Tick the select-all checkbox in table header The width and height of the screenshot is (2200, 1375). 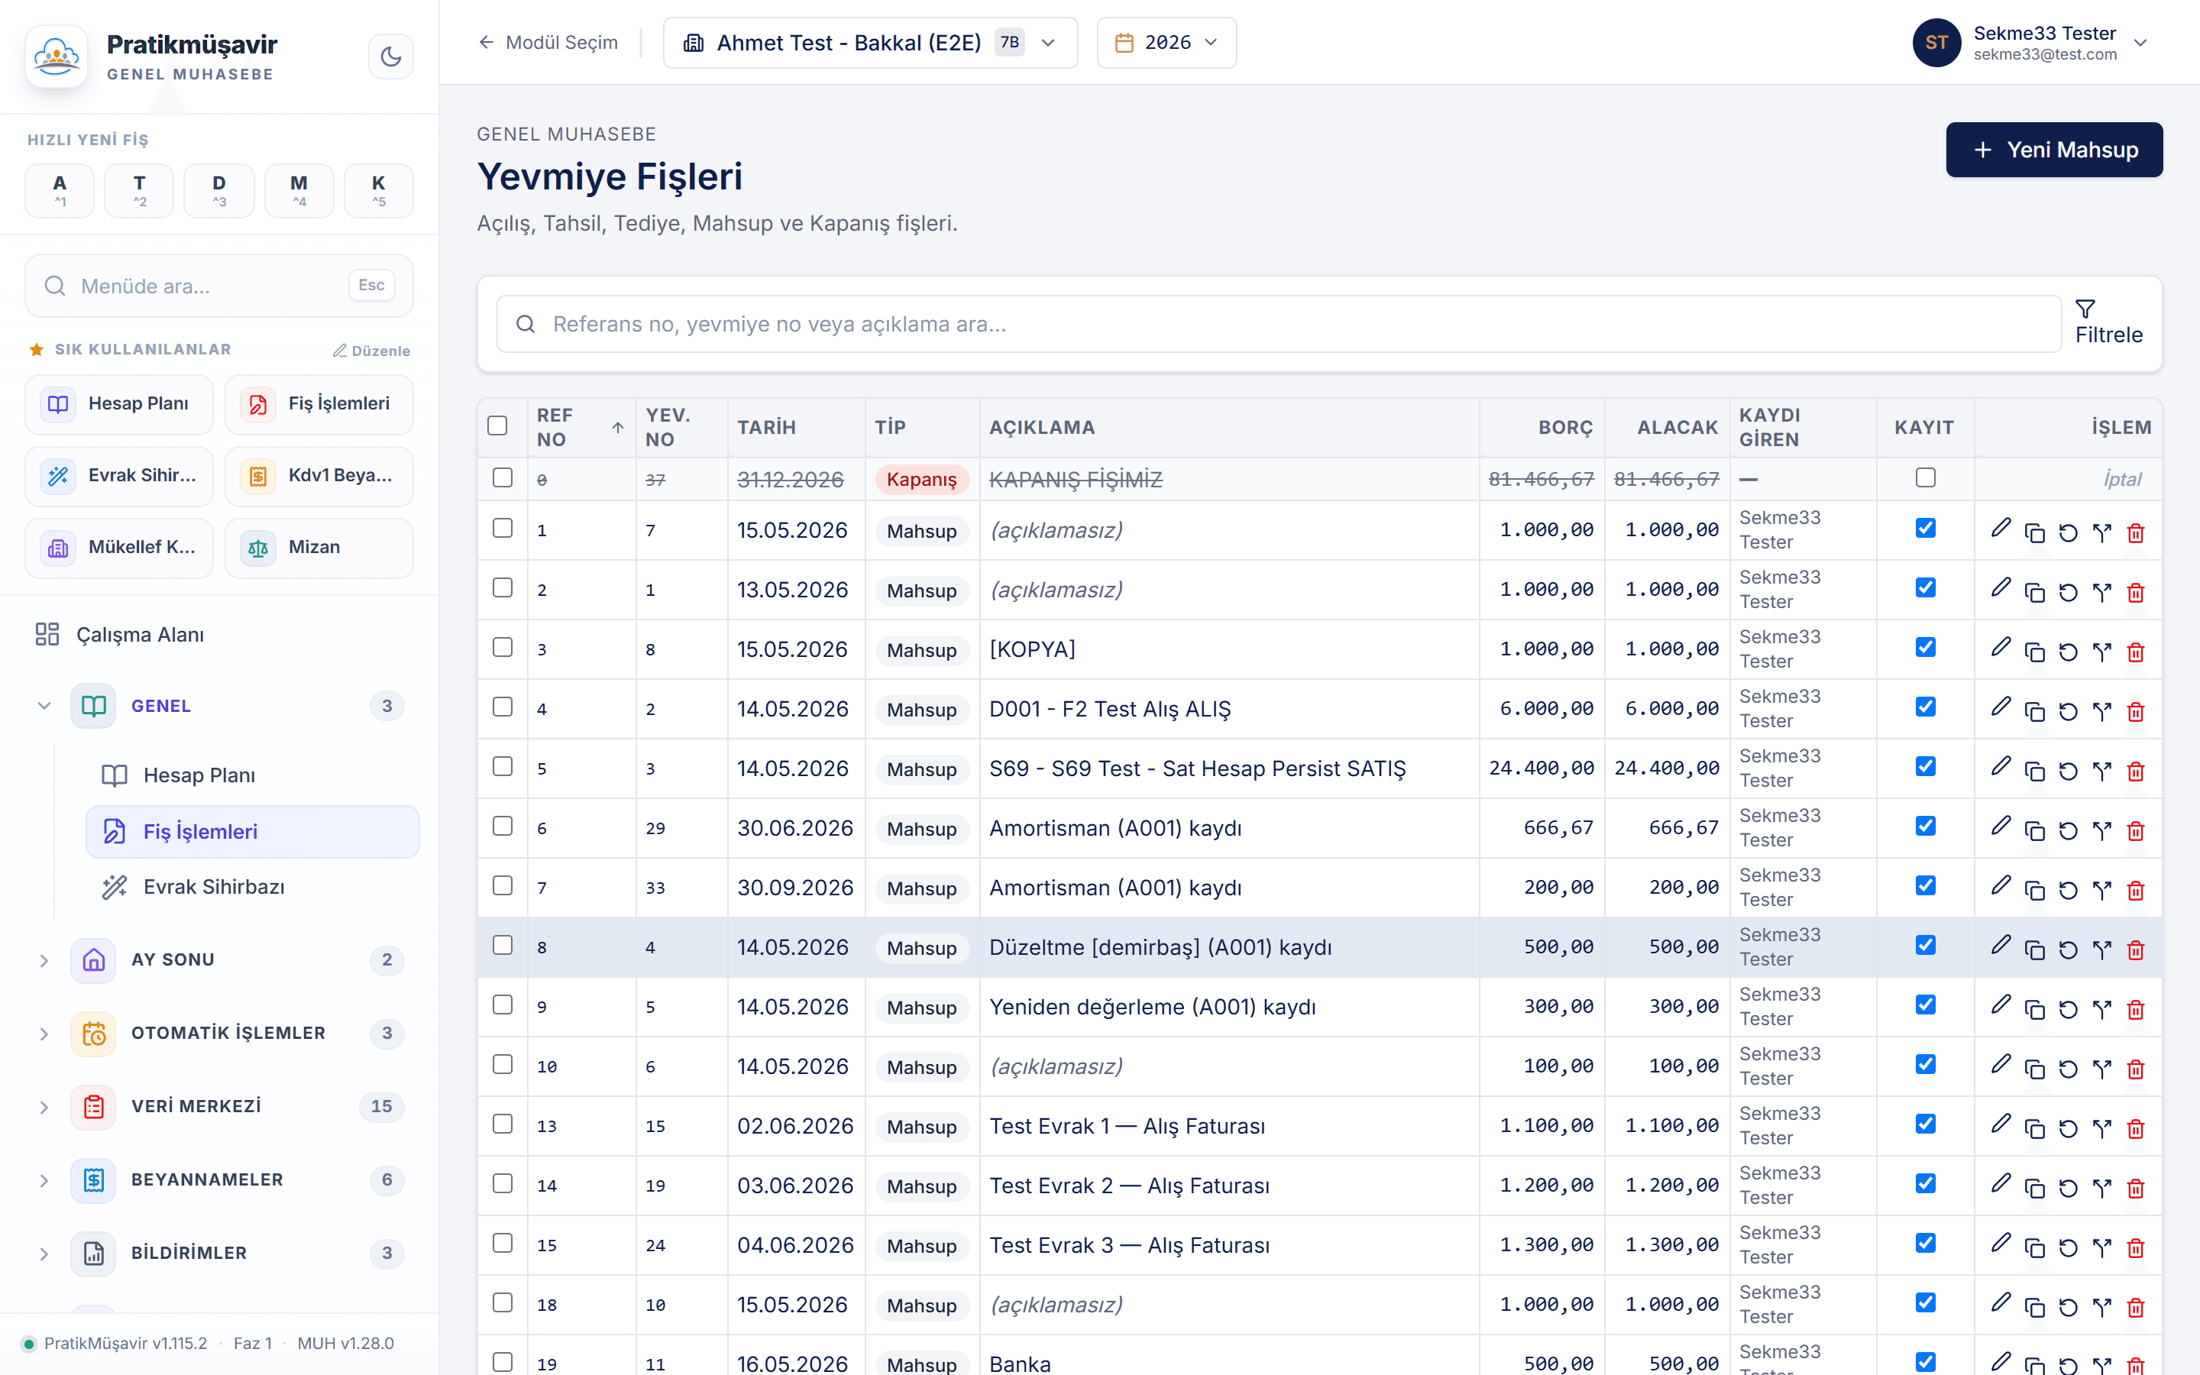[x=497, y=425]
